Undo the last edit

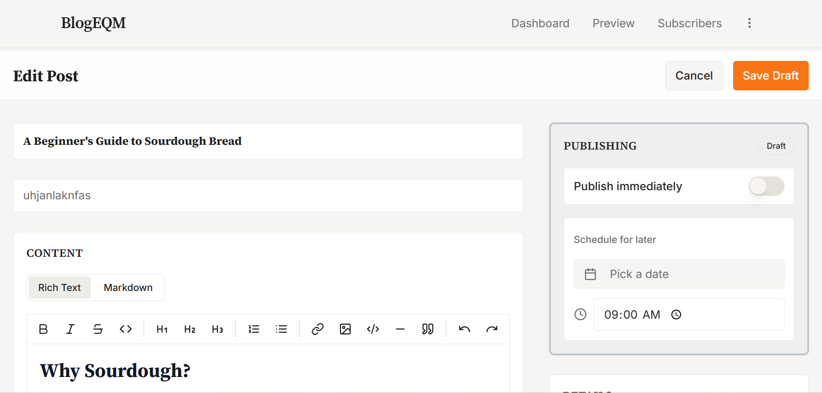tap(465, 329)
